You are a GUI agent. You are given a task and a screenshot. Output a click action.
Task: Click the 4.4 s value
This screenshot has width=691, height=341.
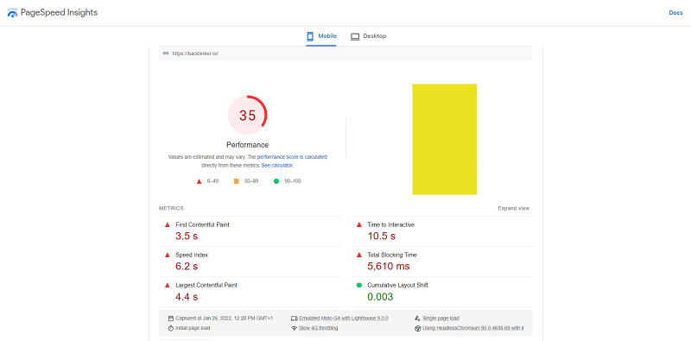point(187,296)
